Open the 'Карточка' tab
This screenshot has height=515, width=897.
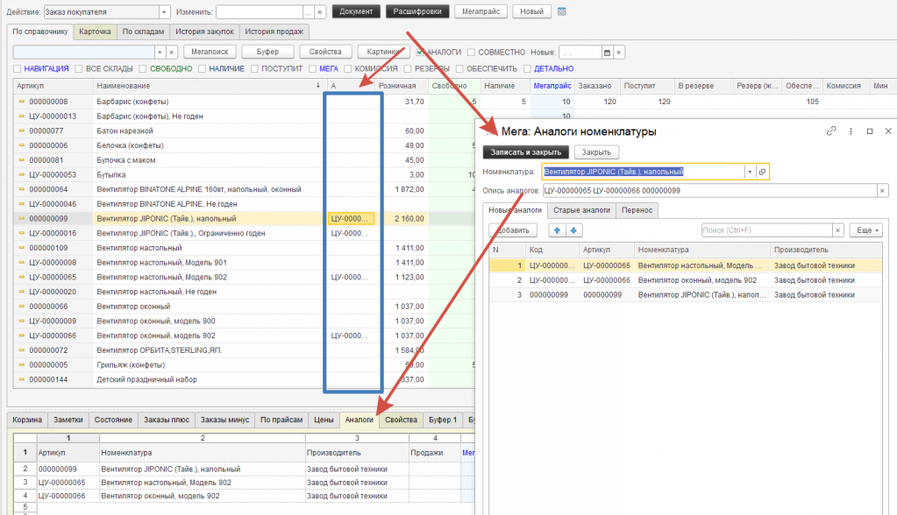click(x=95, y=32)
